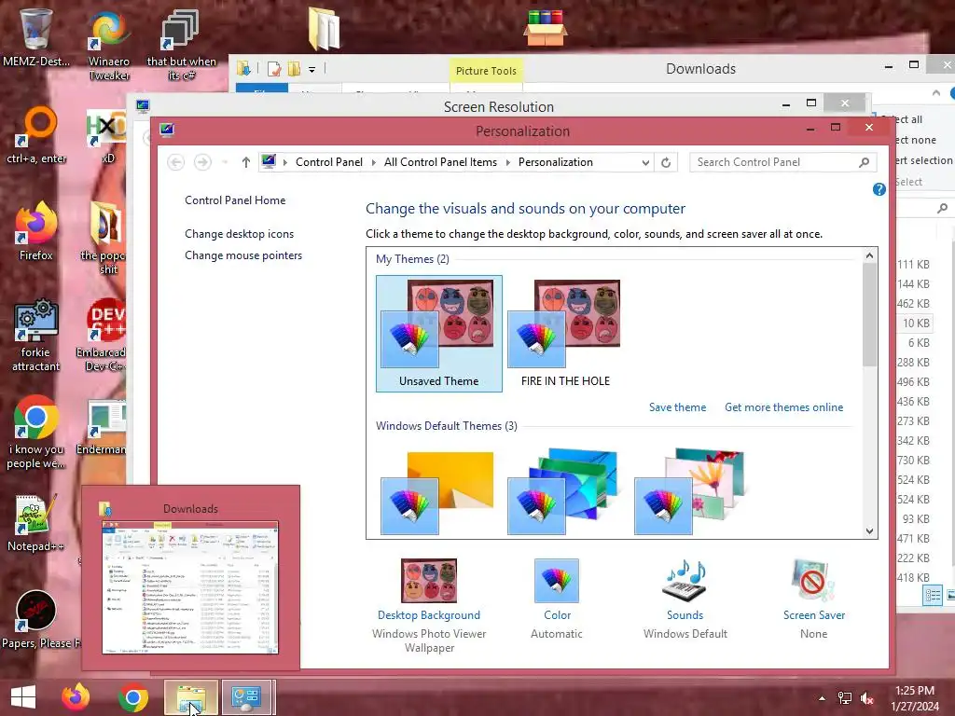Open the File tab in Downloads window
Image resolution: width=955 pixels, height=716 pixels.
[262, 89]
